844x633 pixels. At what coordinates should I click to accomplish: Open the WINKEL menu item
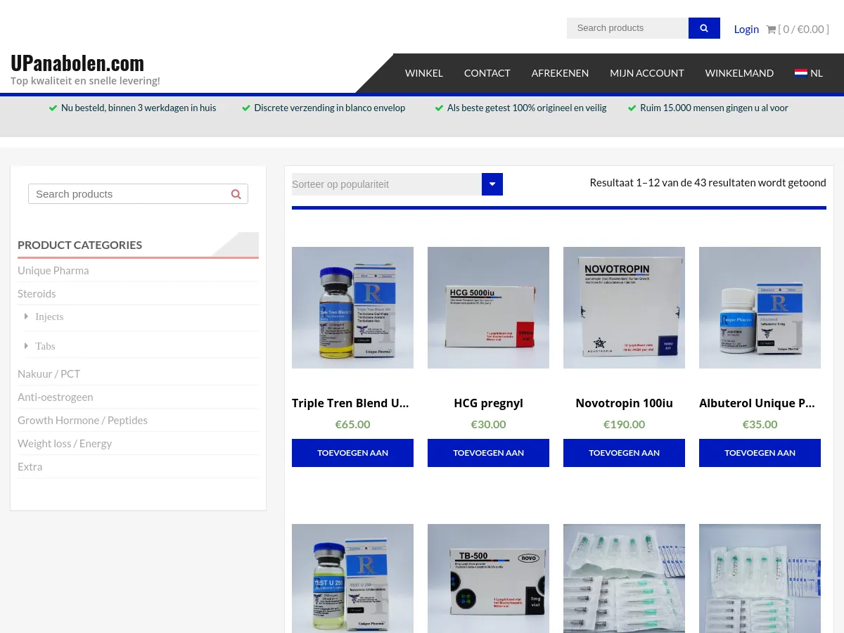[423, 73]
